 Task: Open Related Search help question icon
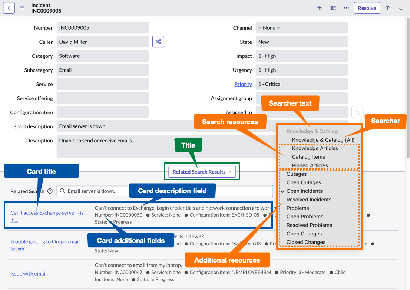point(50,191)
